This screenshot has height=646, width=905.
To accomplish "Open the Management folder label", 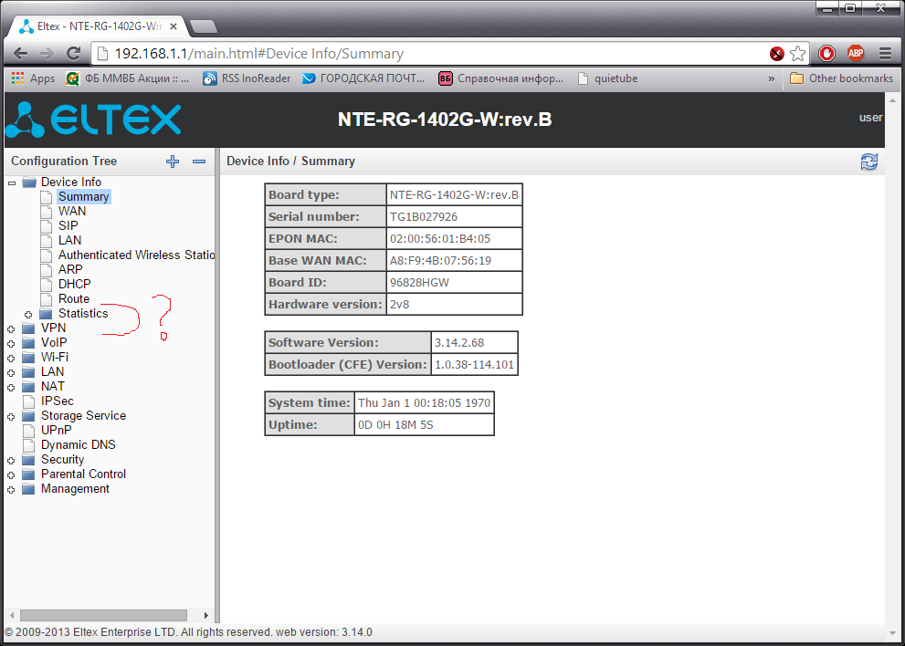I will [x=75, y=488].
